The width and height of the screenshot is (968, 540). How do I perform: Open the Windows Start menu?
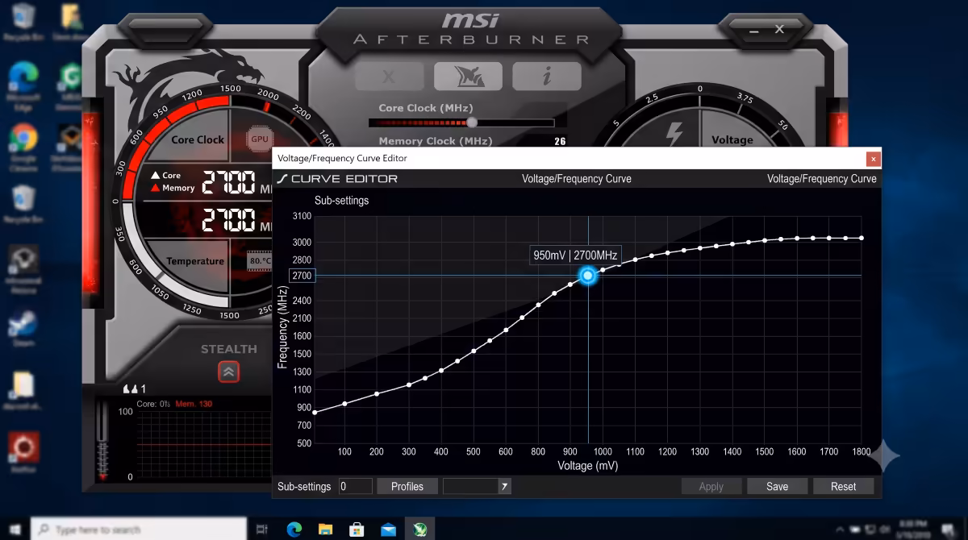tap(14, 530)
